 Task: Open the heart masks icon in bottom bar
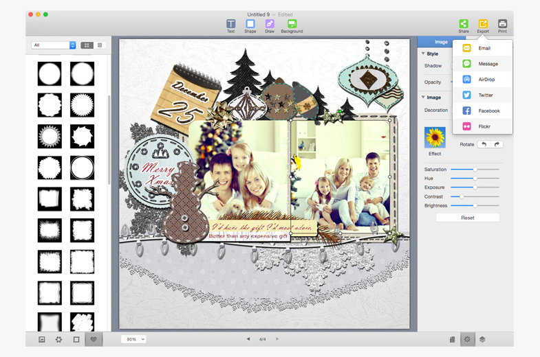pos(94,339)
